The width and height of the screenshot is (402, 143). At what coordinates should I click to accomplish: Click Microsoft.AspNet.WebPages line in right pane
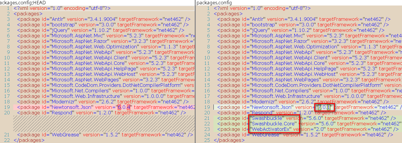pos(309,80)
